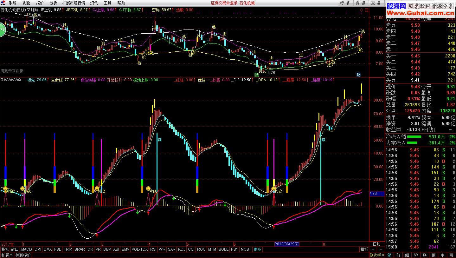Screen dimensions: 456x258
Task: Click the 买五 row priced 9.41
Action: click(x=421, y=80)
